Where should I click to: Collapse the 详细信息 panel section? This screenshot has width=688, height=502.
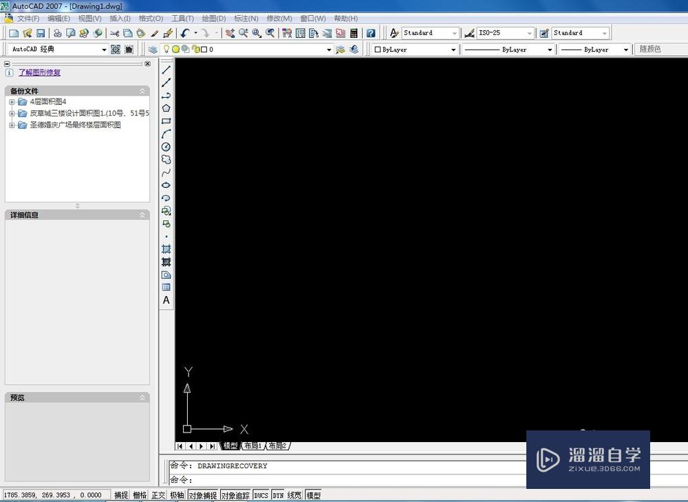pyautogui.click(x=142, y=215)
